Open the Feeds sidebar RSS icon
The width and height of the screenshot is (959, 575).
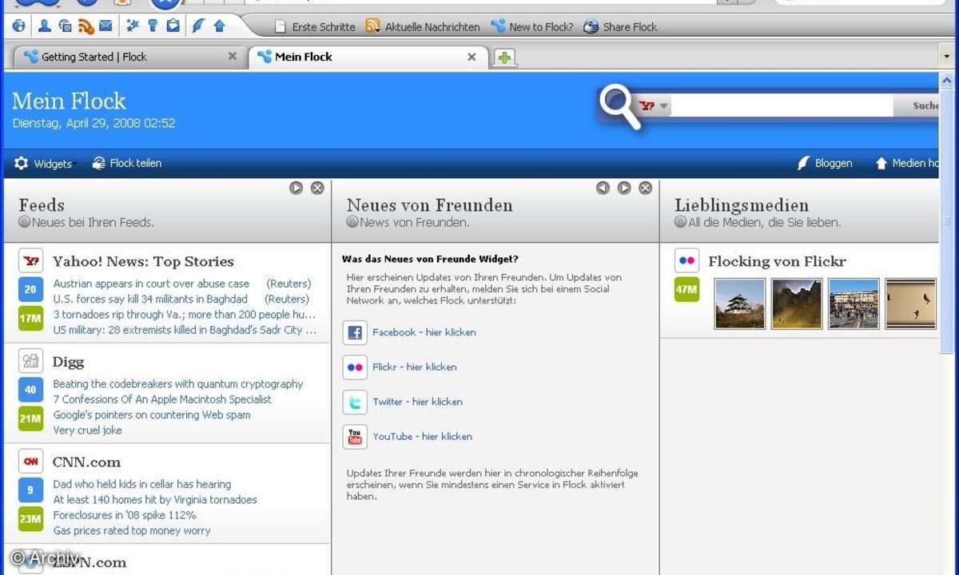pos(86,26)
